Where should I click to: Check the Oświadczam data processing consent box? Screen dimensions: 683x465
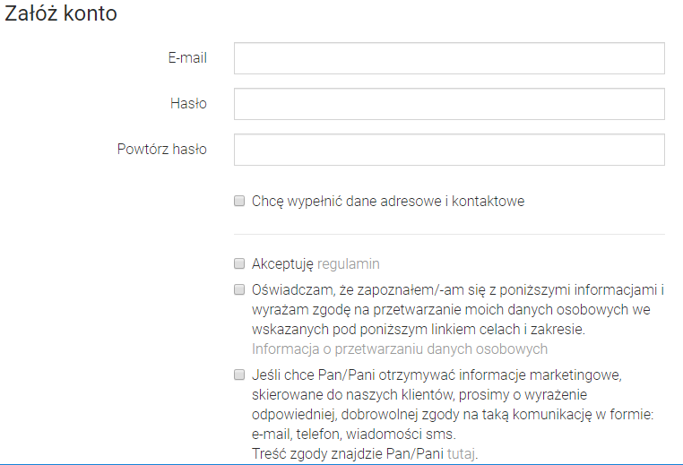(x=239, y=289)
